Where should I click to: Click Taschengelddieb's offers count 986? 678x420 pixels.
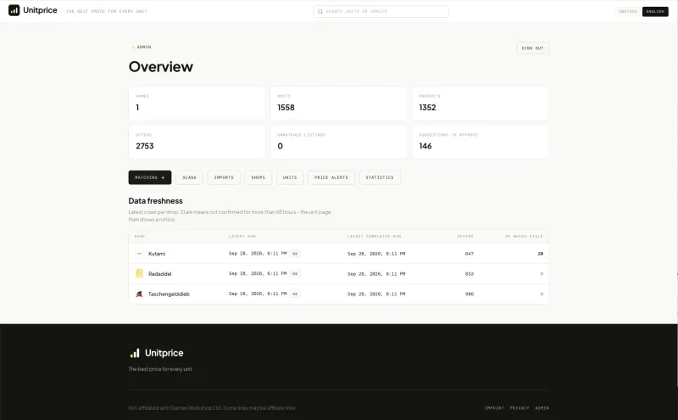pos(470,294)
